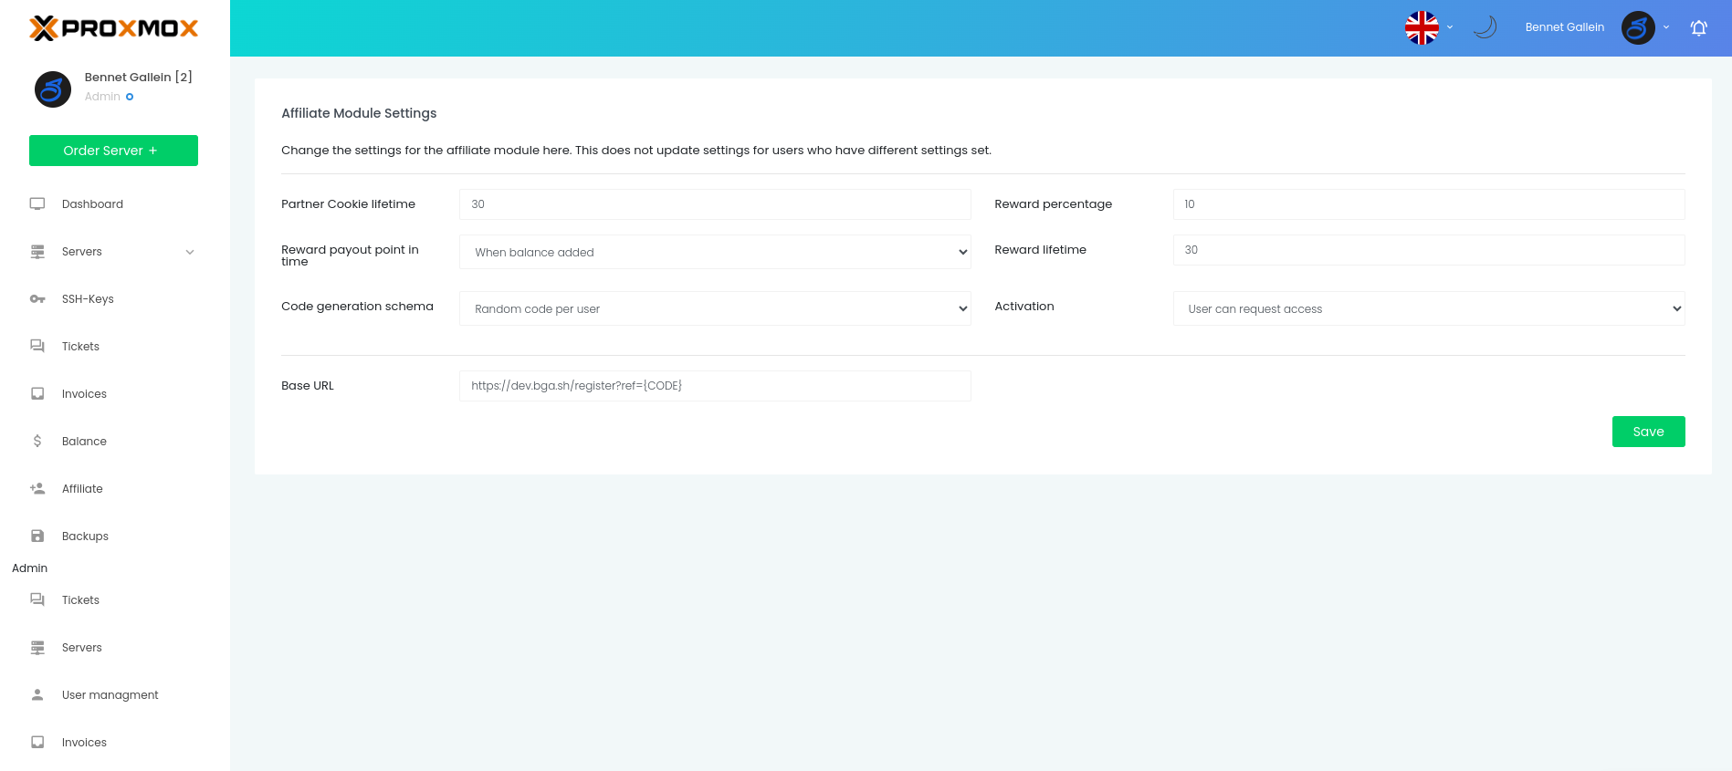Click the Admin Tickets chat icon
Screen dimensions: 1732x771
[37, 600]
